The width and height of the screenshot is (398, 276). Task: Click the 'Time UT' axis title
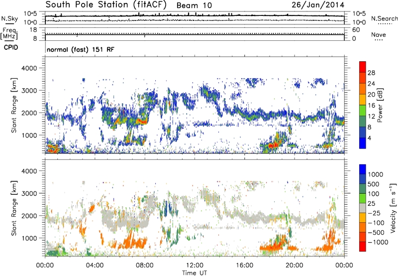click(x=195, y=273)
